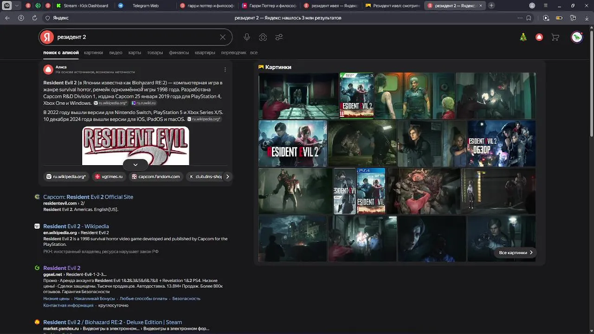Image resolution: width=594 pixels, height=334 pixels.
Task: Follow the Любые способы оплаты sitelink
Action: 143,298
